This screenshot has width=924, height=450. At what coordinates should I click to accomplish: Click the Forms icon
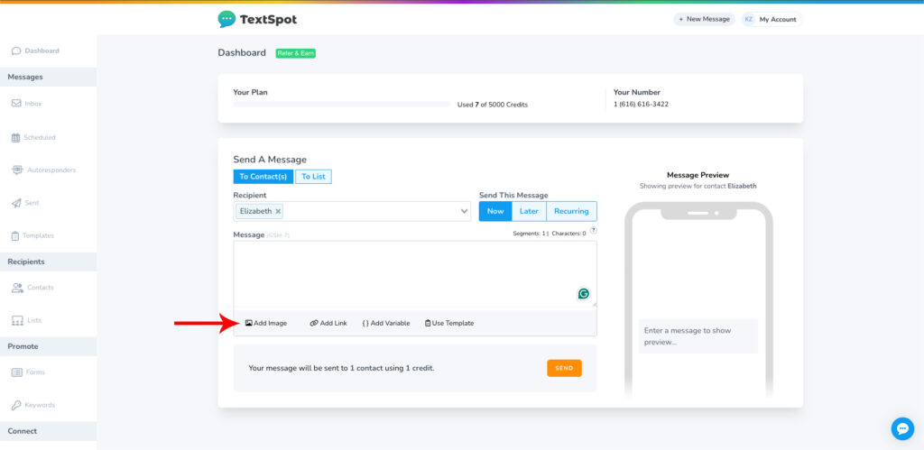click(x=16, y=372)
